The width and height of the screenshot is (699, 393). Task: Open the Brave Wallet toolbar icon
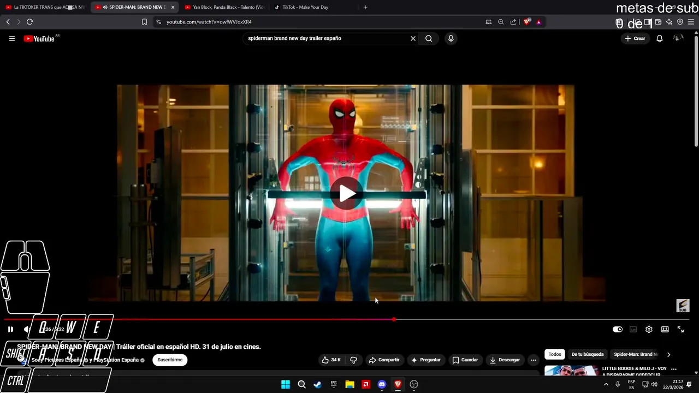658,22
